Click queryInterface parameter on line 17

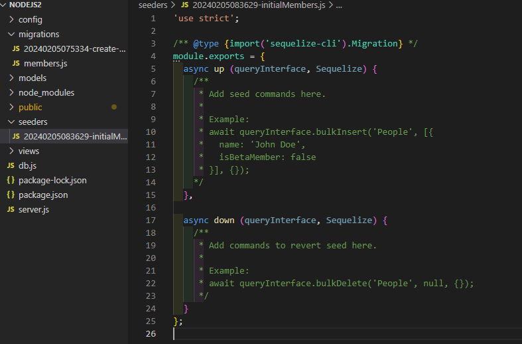click(280, 220)
